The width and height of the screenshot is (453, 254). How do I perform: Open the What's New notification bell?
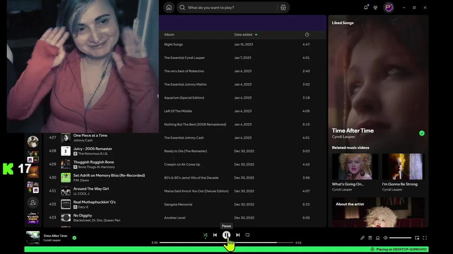[x=366, y=7]
